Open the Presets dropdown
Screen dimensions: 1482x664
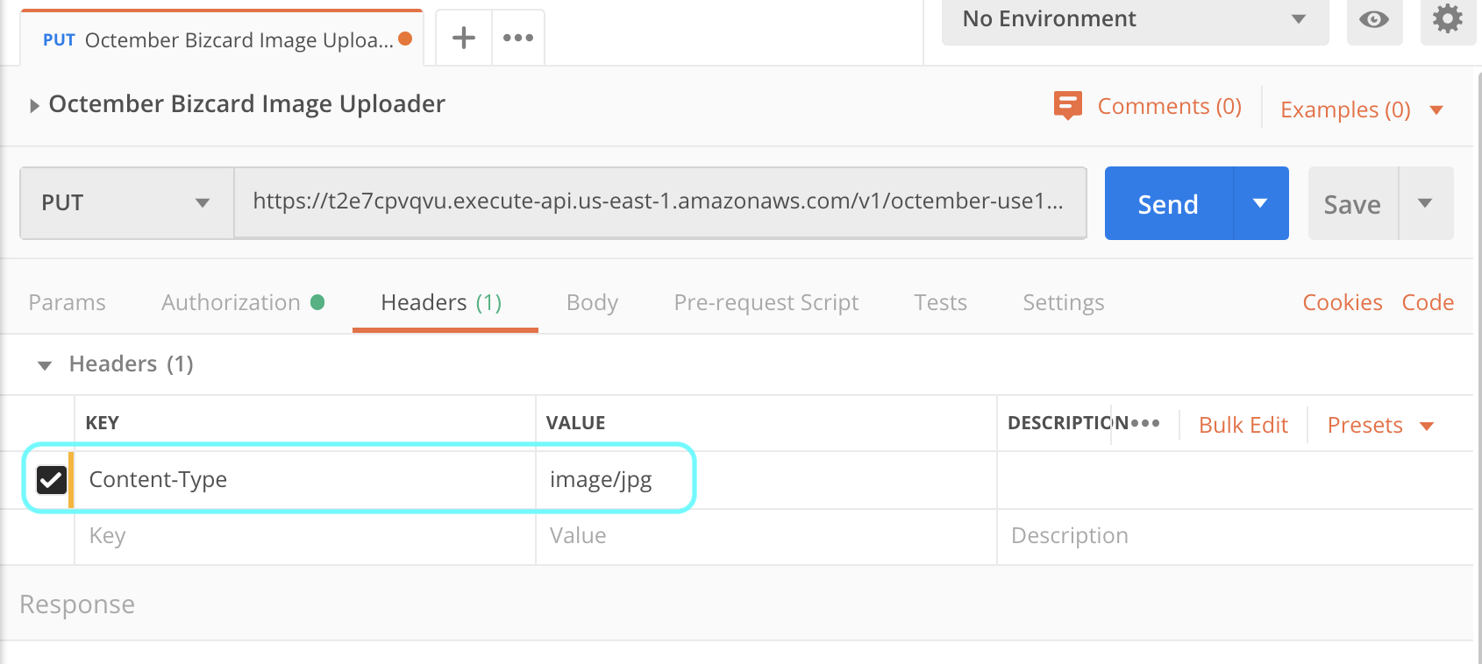pyautogui.click(x=1379, y=425)
